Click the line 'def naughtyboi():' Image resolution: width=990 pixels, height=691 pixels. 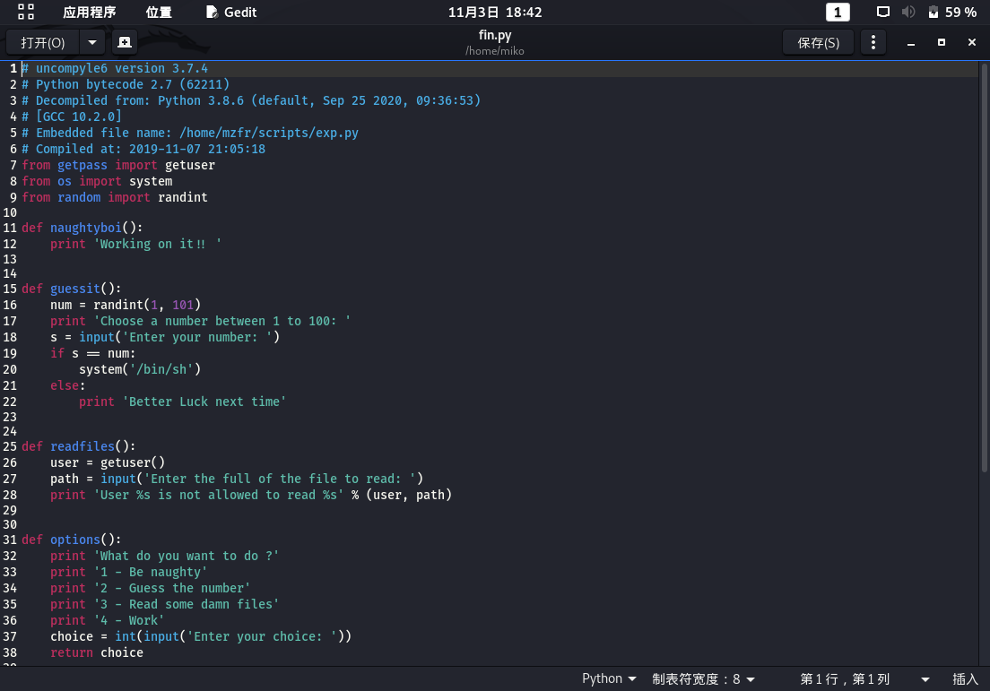82,228
